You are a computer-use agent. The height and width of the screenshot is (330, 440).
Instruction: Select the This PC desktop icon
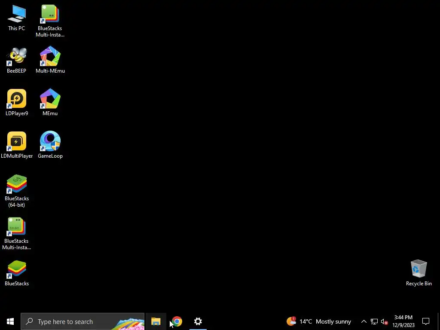tap(17, 18)
